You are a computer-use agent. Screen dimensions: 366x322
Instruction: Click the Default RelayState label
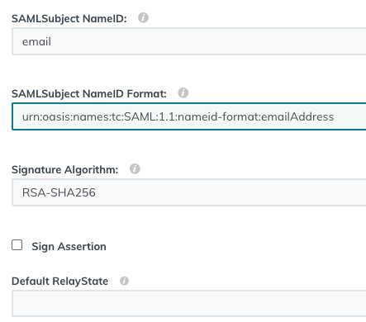[59, 282]
